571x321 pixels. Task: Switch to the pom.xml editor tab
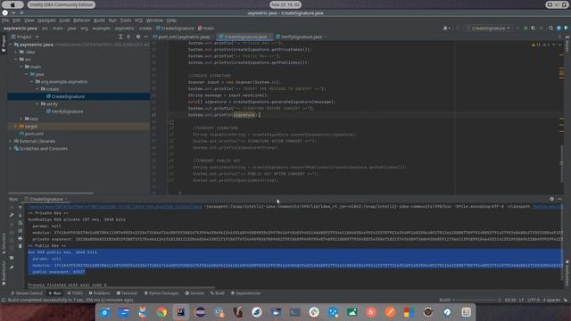click(x=184, y=37)
